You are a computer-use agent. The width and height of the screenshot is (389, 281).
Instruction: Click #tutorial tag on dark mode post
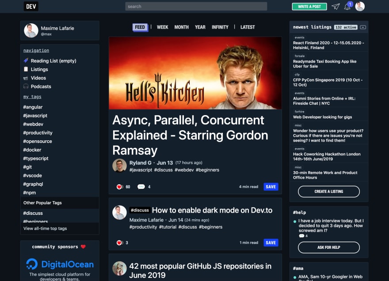[x=168, y=227]
